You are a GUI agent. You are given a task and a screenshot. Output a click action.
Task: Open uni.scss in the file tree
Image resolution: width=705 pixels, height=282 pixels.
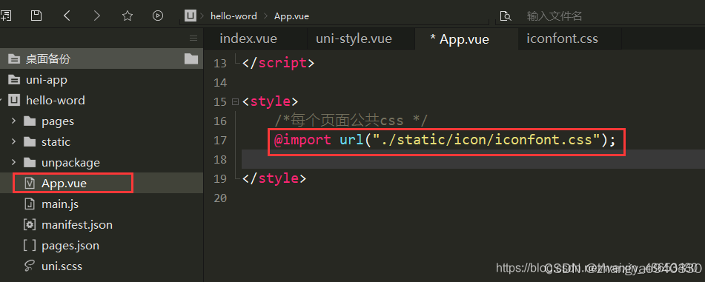coord(62,266)
